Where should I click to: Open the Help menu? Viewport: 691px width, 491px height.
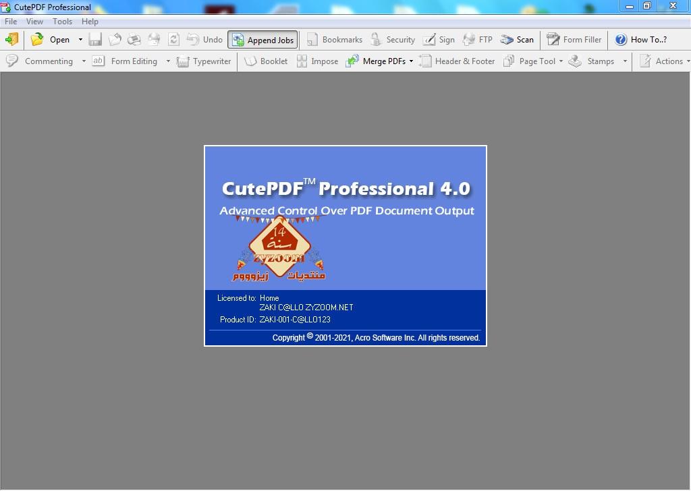90,21
